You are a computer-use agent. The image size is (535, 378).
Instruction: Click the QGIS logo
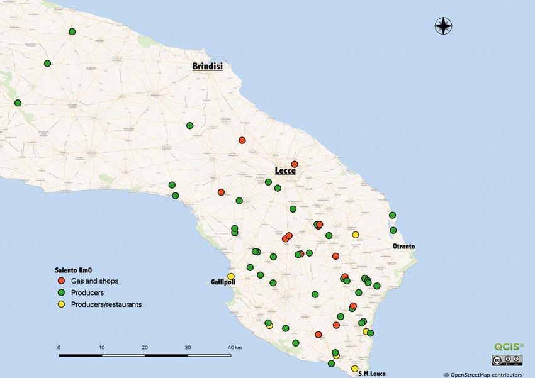[x=509, y=347]
